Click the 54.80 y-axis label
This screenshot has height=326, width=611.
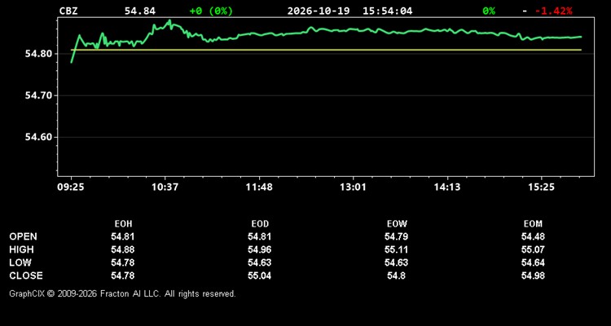coord(39,54)
